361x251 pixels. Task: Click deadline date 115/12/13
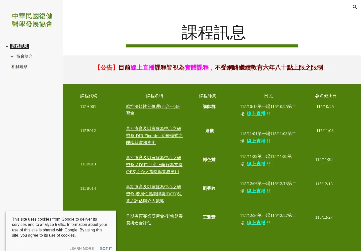point(324,184)
